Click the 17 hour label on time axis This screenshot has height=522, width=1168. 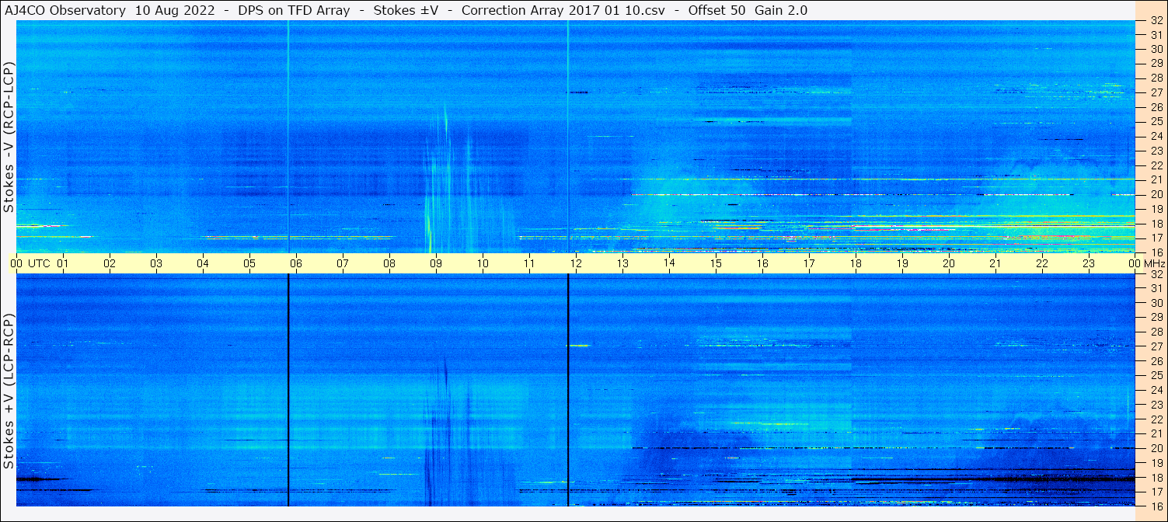tap(809, 263)
